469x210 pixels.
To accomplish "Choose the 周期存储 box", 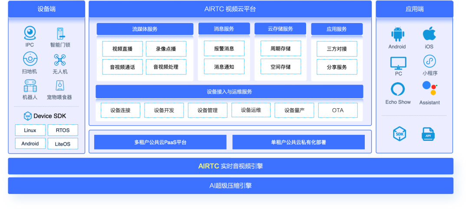I will (x=281, y=49).
